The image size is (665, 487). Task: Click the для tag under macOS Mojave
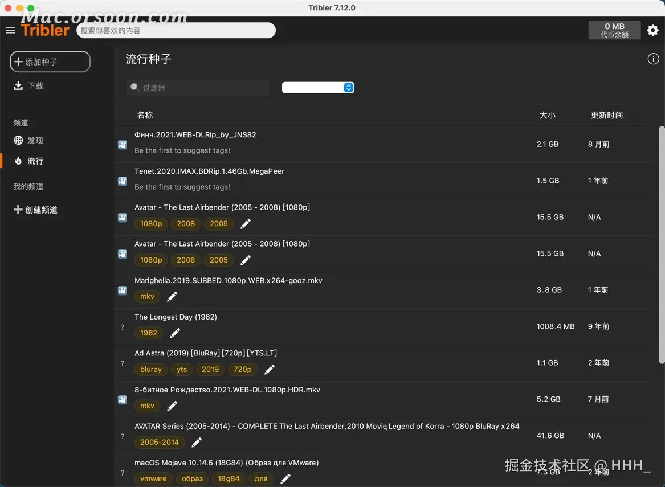pos(261,479)
